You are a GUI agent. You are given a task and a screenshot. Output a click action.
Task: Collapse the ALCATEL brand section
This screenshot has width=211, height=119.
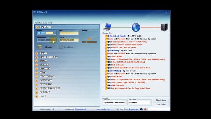point(67,27)
